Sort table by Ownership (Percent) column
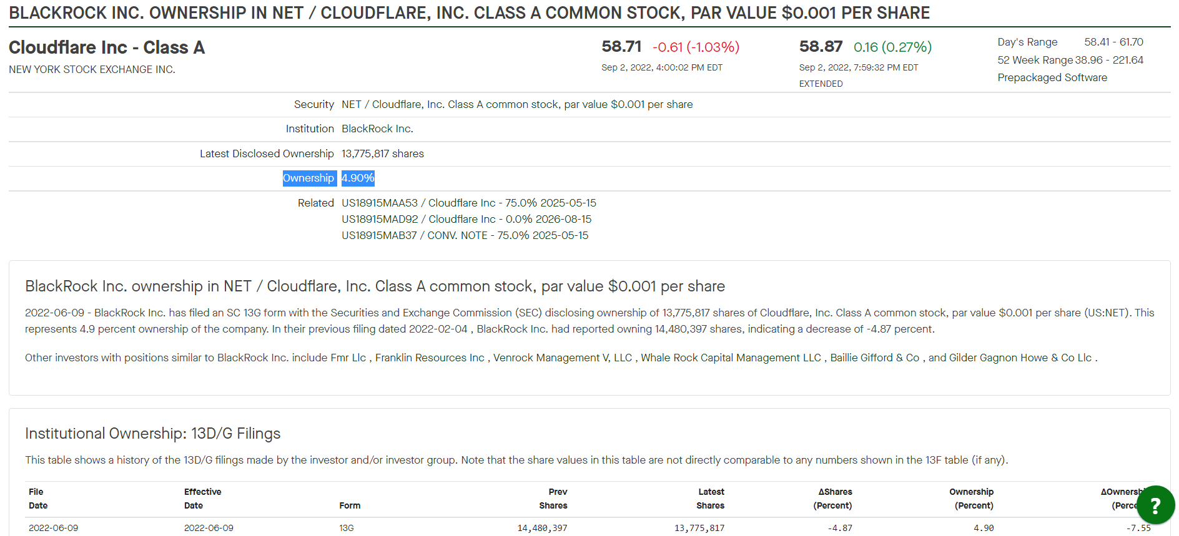 (971, 499)
